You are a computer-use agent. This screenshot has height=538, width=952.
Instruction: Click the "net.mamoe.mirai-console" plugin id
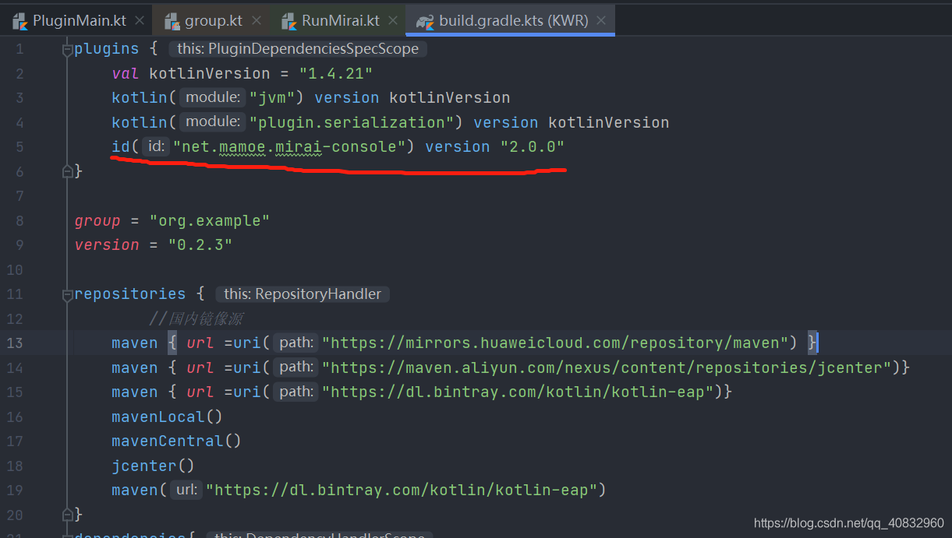289,146
